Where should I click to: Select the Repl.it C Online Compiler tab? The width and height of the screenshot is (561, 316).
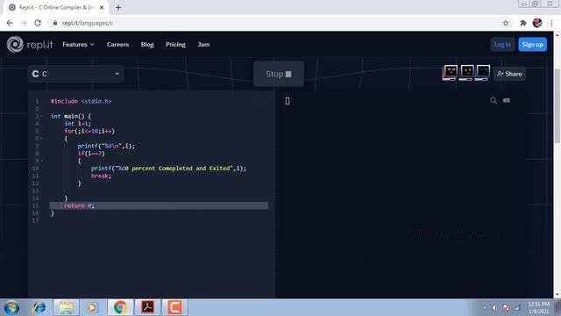(55, 8)
